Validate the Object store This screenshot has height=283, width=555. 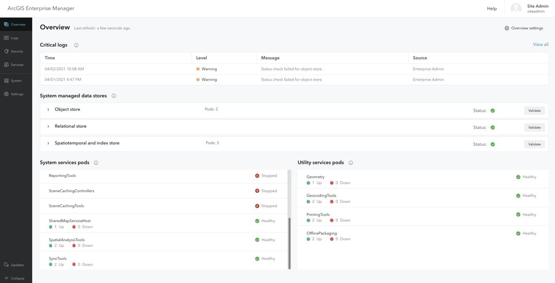point(534,110)
